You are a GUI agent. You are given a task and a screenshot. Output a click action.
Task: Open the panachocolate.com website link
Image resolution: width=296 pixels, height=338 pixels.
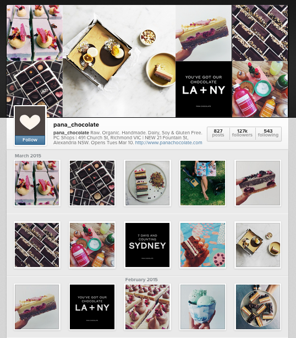coord(168,143)
